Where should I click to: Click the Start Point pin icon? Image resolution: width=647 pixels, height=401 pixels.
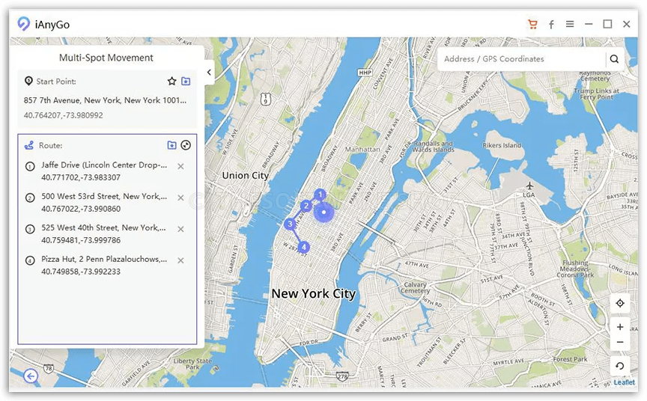click(x=28, y=81)
